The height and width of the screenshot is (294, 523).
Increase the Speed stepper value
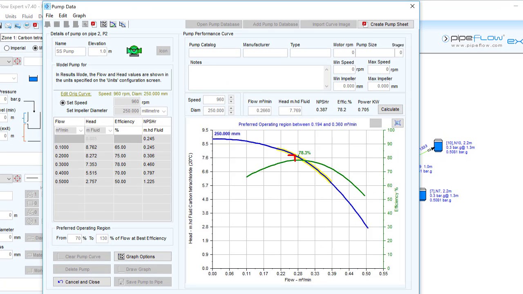[x=231, y=98]
